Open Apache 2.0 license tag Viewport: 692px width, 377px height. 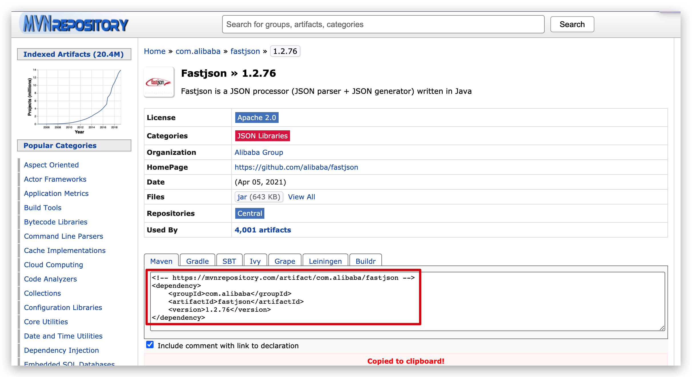257,117
